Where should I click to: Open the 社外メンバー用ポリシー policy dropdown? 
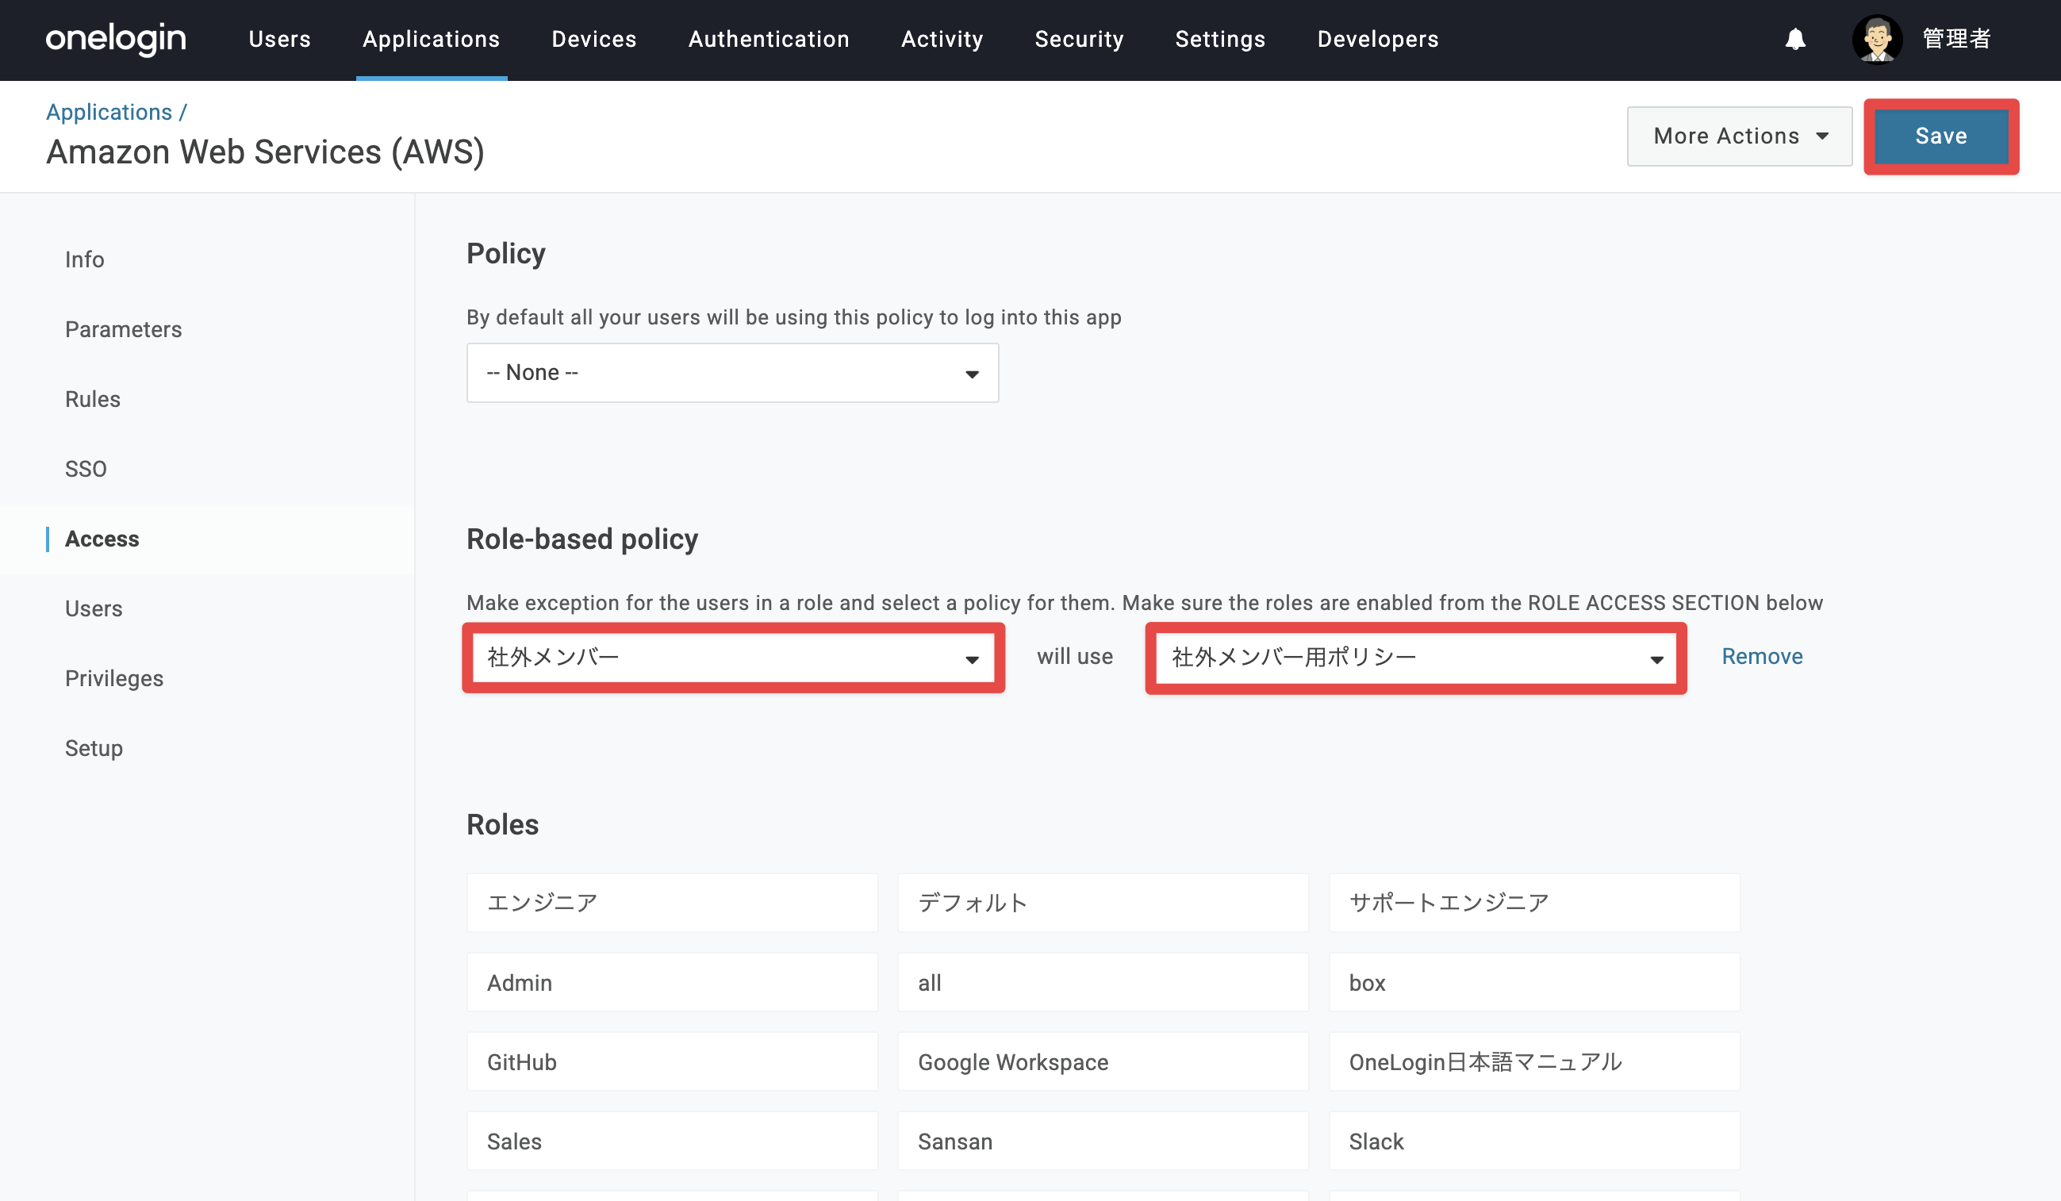coord(1416,658)
